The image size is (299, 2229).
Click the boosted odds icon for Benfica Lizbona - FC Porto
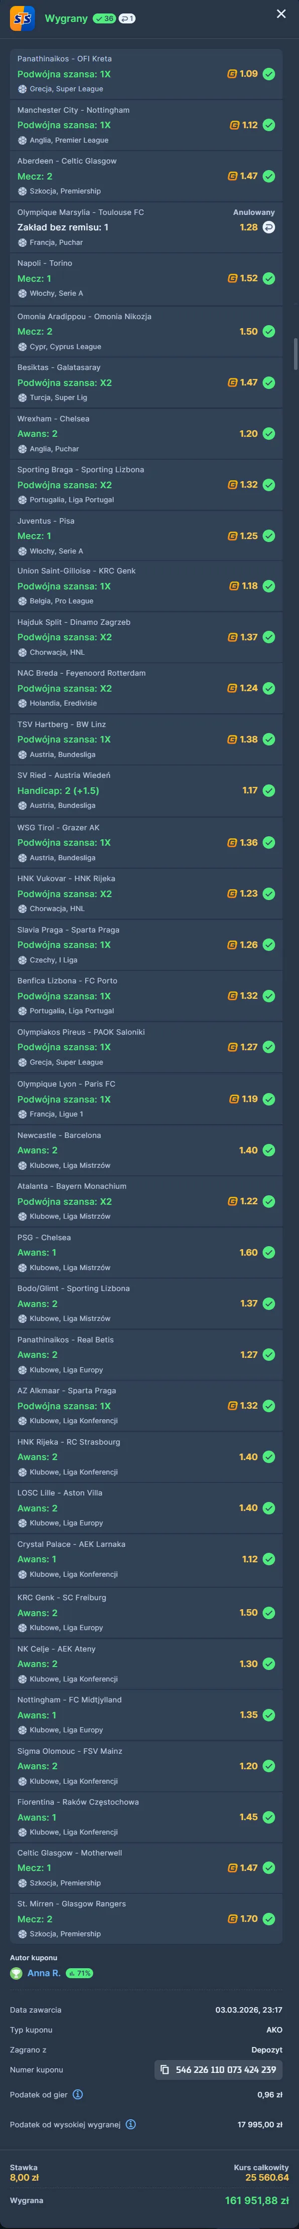point(232,997)
